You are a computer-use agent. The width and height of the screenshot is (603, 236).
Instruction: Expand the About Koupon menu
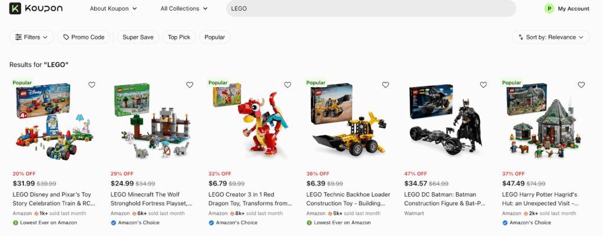pyautogui.click(x=114, y=9)
